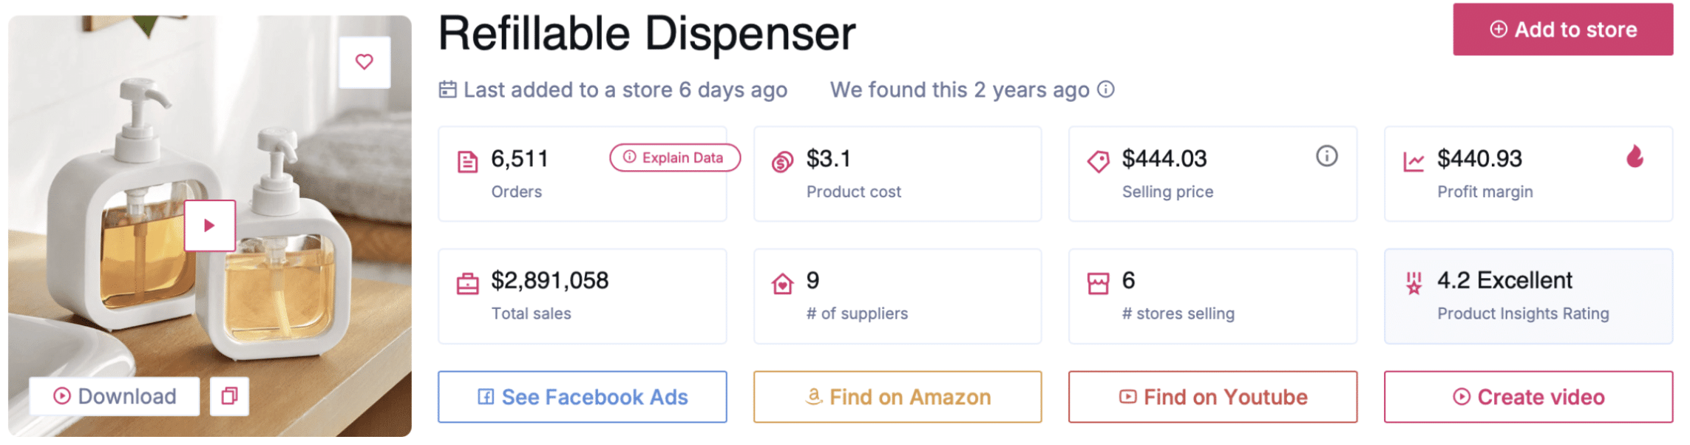Click the Selling price tag icon
1690x445 pixels.
[x=1098, y=161]
